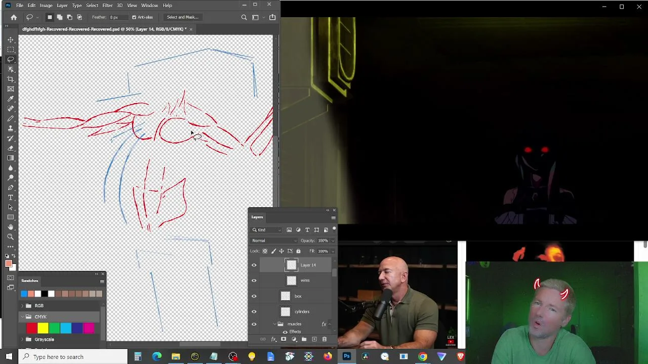Open the File menu
This screenshot has height=364, width=648.
[x=19, y=6]
